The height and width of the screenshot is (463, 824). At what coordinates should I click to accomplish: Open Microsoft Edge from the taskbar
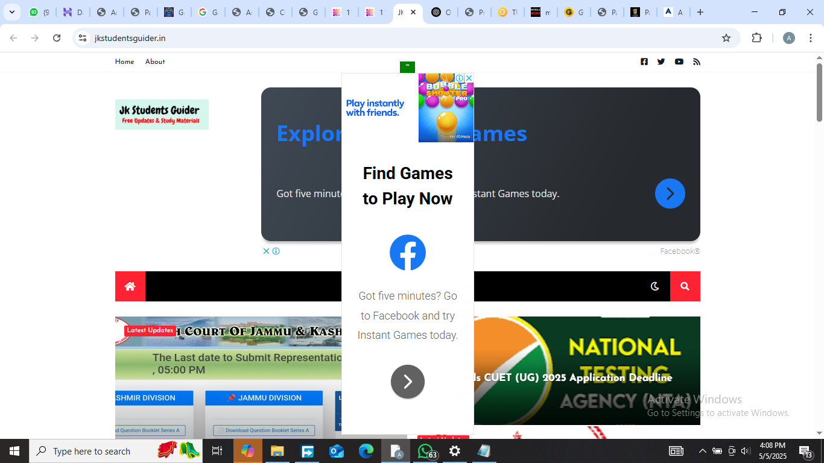pyautogui.click(x=366, y=451)
